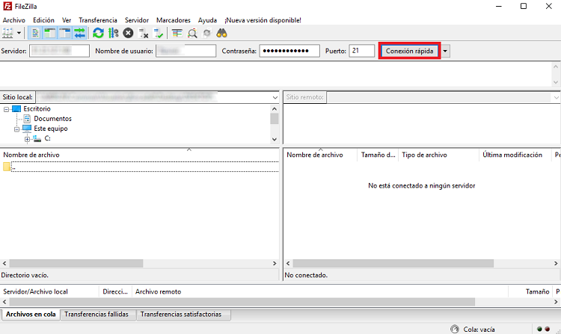Toggle the remote directory tree view
Viewport: 561px width, 334px height.
[x=65, y=33]
